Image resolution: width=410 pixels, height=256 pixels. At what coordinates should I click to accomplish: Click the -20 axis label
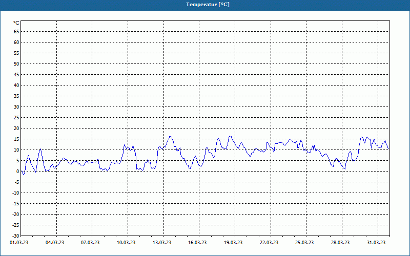click(x=16, y=214)
